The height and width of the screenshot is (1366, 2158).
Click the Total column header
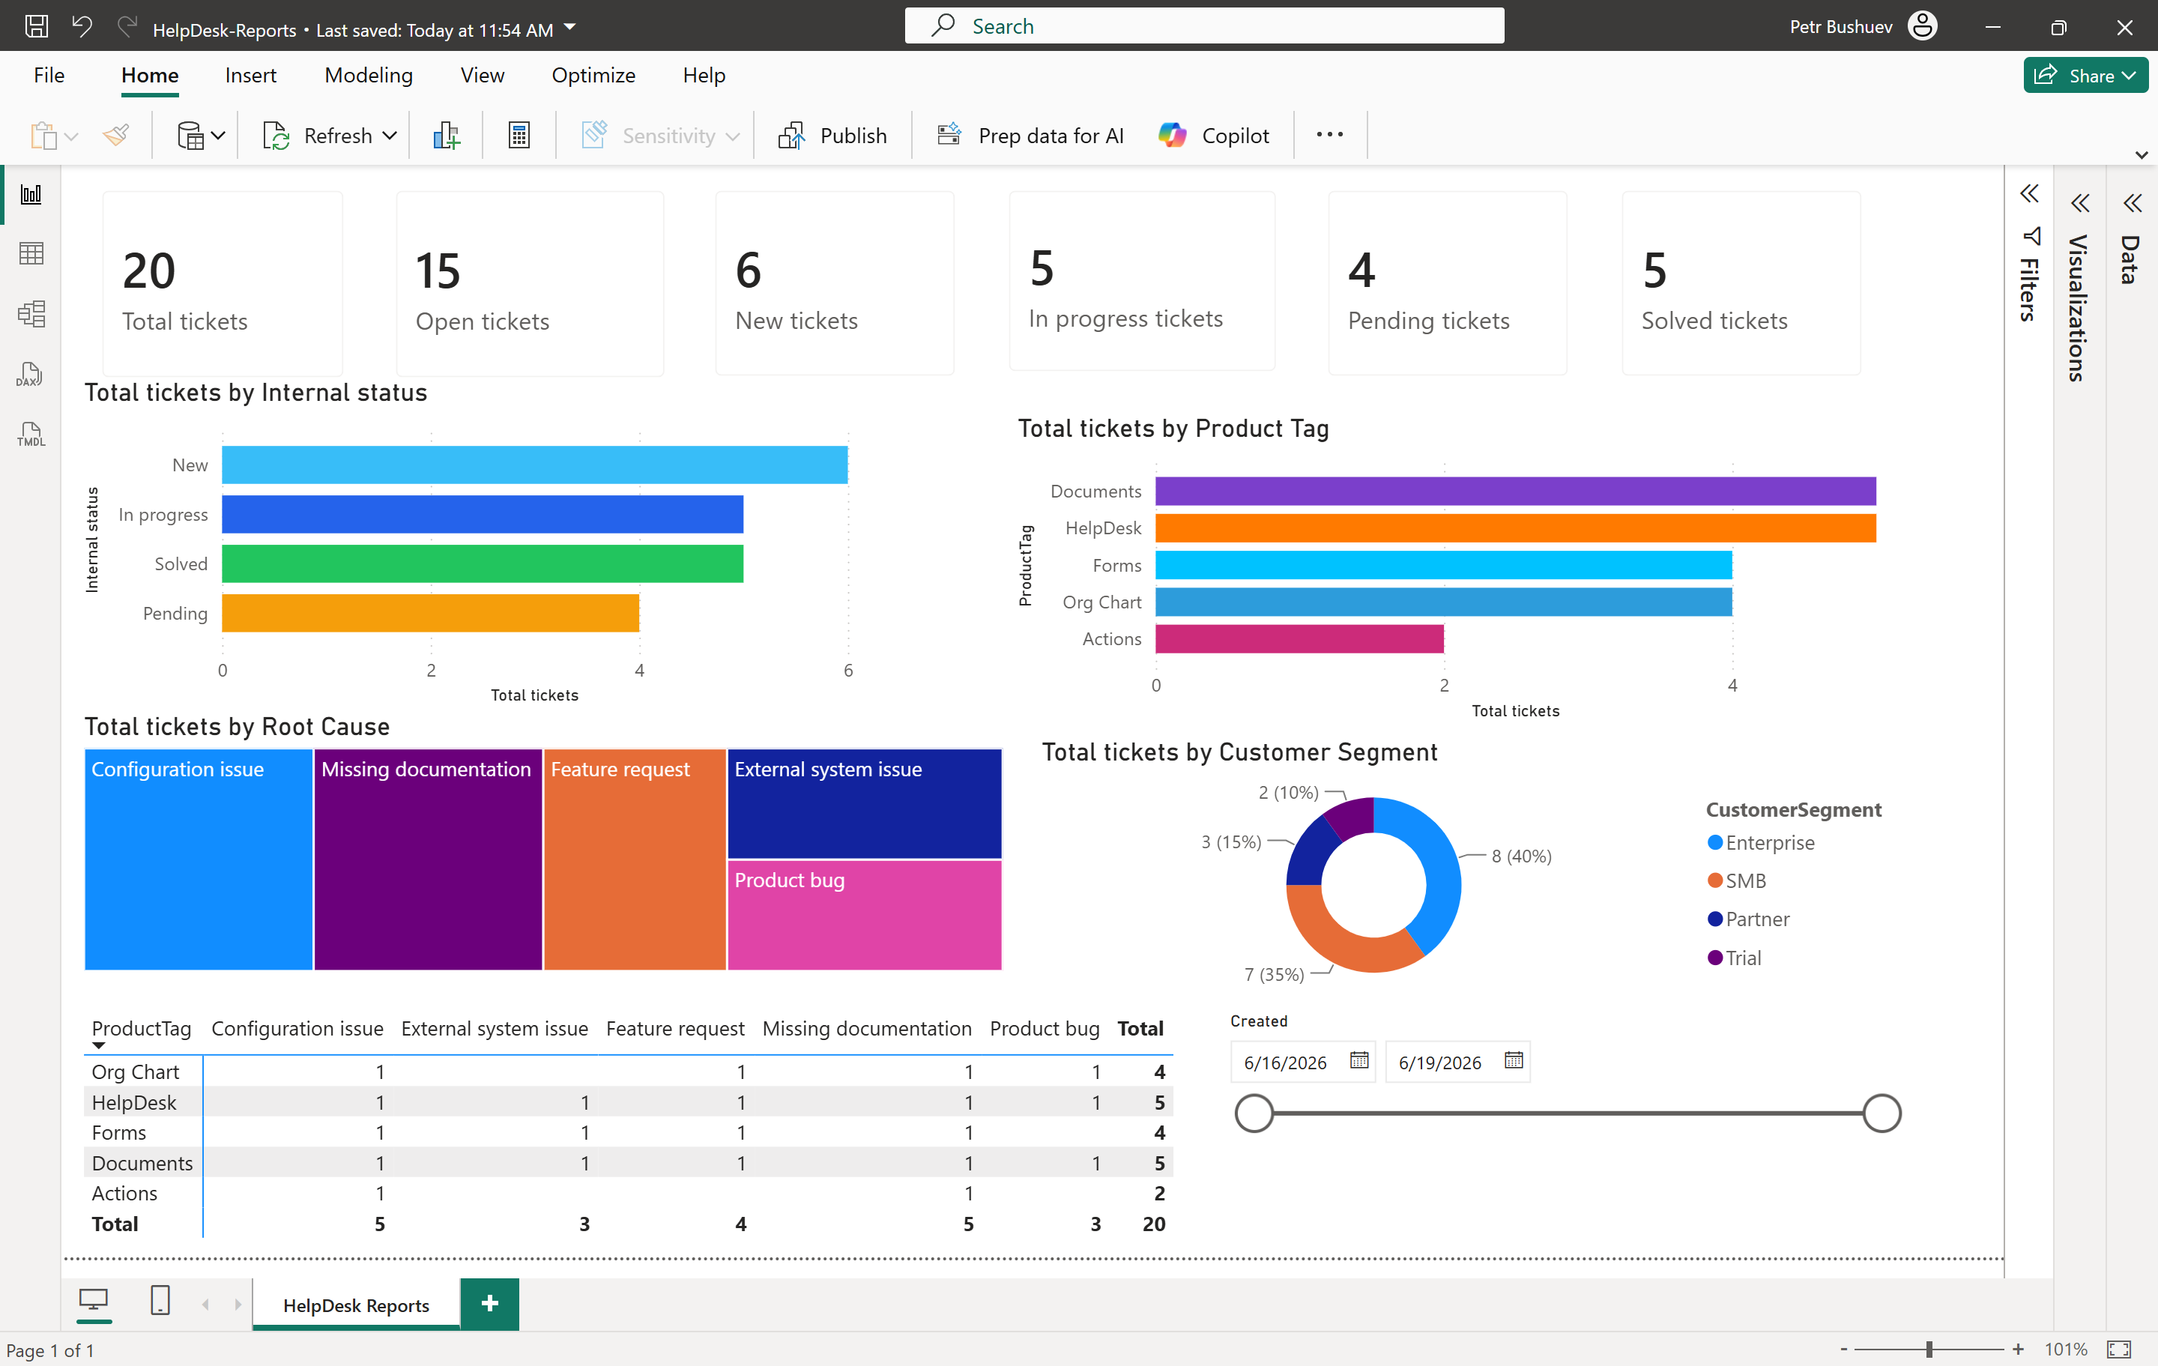pyautogui.click(x=1140, y=1028)
